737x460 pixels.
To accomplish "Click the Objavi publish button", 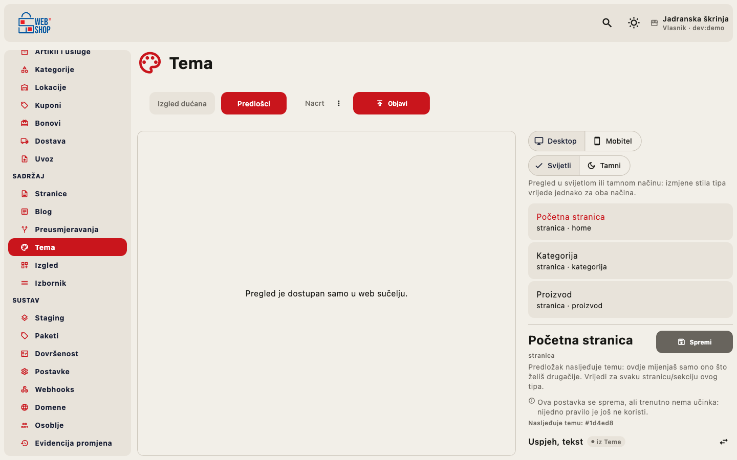I will point(392,103).
